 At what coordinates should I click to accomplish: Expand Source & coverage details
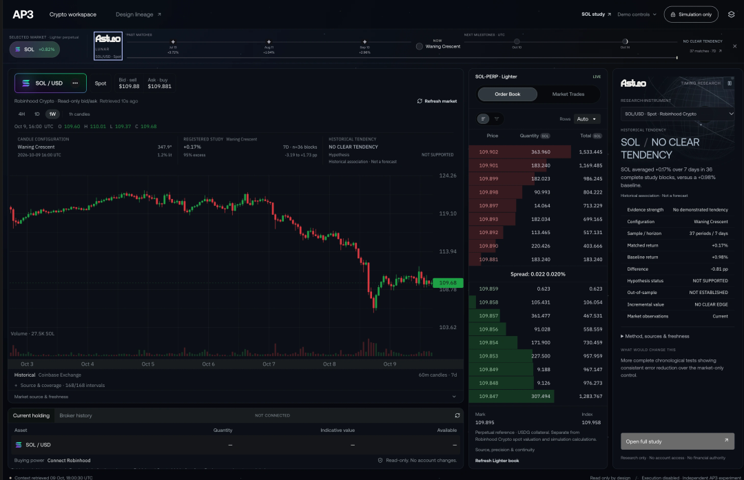[59, 385]
